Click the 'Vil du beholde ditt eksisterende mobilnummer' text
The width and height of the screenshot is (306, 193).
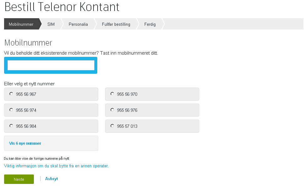click(x=81, y=53)
